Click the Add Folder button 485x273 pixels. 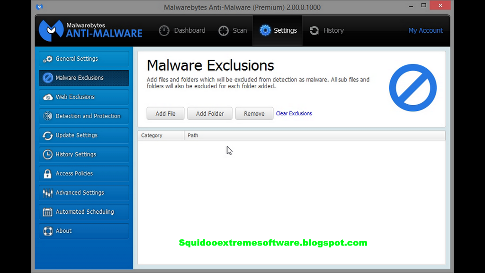tap(210, 114)
